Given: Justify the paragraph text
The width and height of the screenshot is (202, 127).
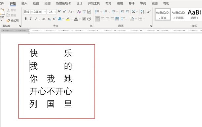Looking at the screenshot, I should click(x=112, y=19).
